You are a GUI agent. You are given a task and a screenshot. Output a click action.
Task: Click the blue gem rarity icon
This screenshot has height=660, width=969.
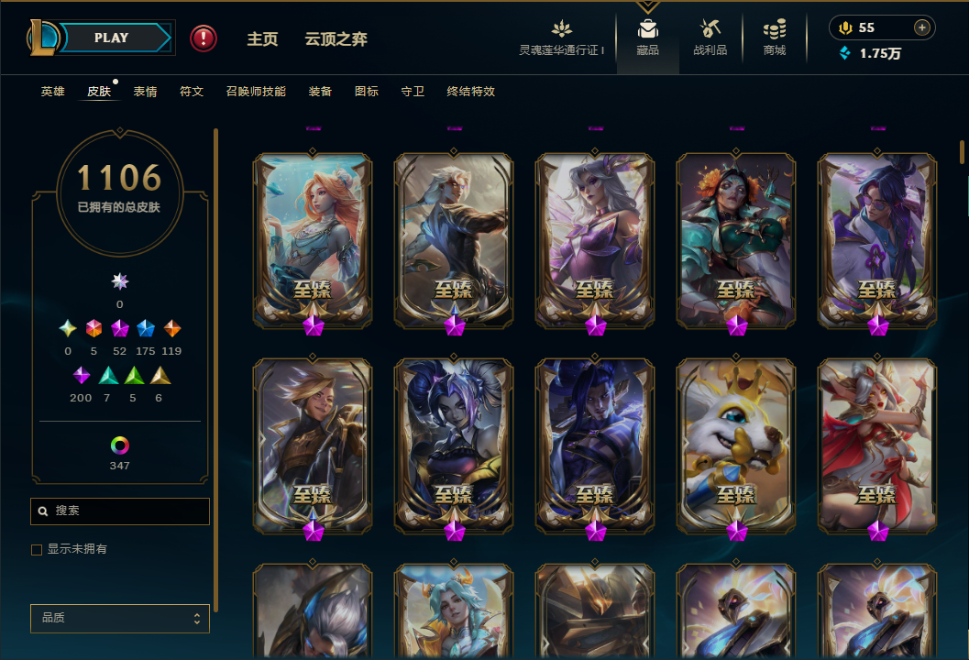(146, 328)
